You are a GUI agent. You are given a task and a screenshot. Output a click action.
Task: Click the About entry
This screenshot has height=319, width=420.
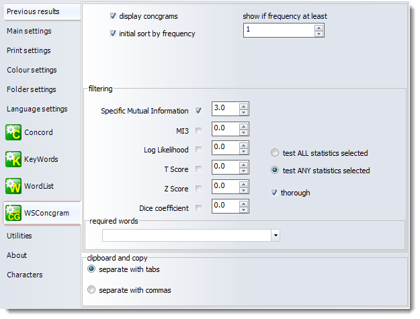[x=17, y=255]
